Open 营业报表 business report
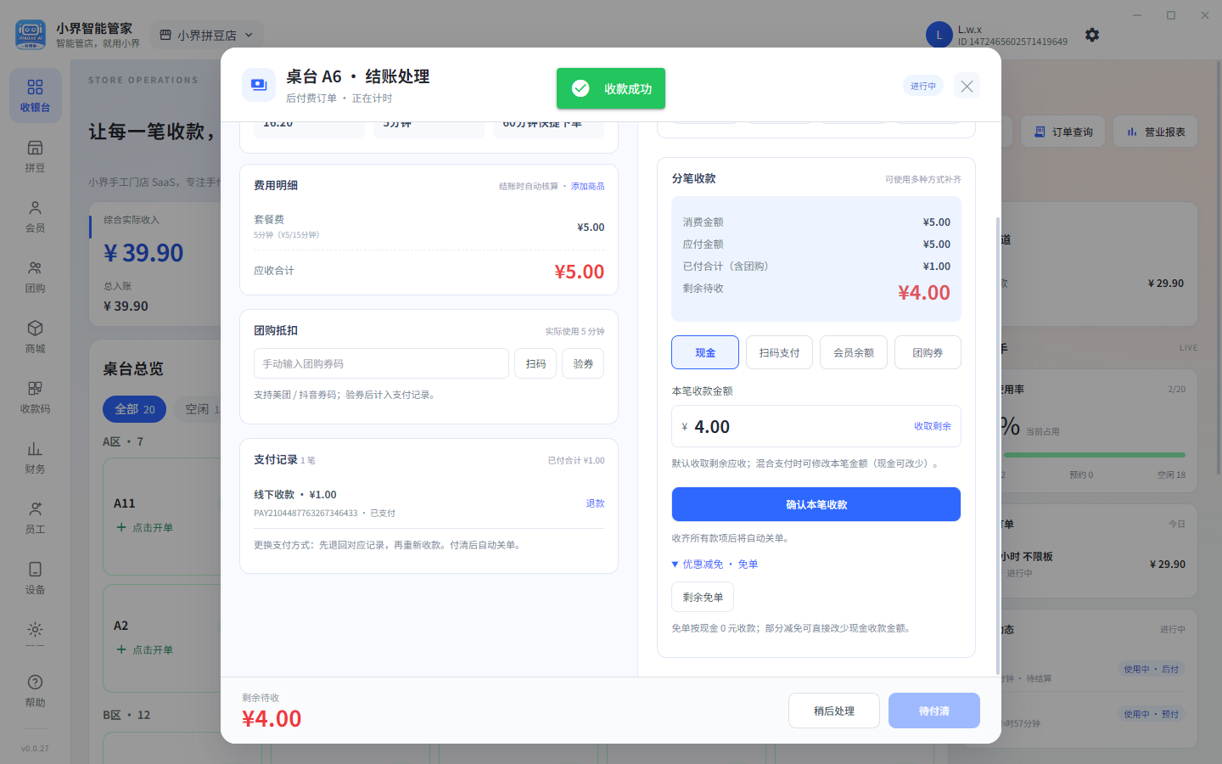1222x764 pixels. pos(1156,132)
